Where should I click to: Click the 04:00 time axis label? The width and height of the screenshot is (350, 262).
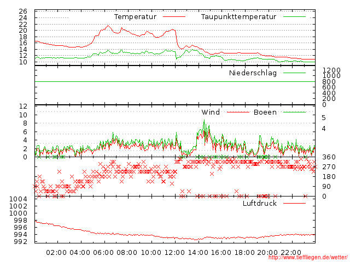[x=80, y=253]
